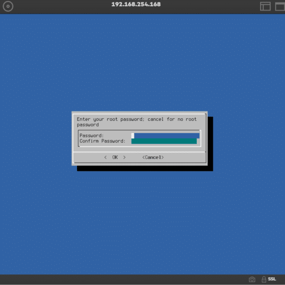Click the black drop shadow under the dialog
This screenshot has height=285, width=285.
(x=145, y=168)
